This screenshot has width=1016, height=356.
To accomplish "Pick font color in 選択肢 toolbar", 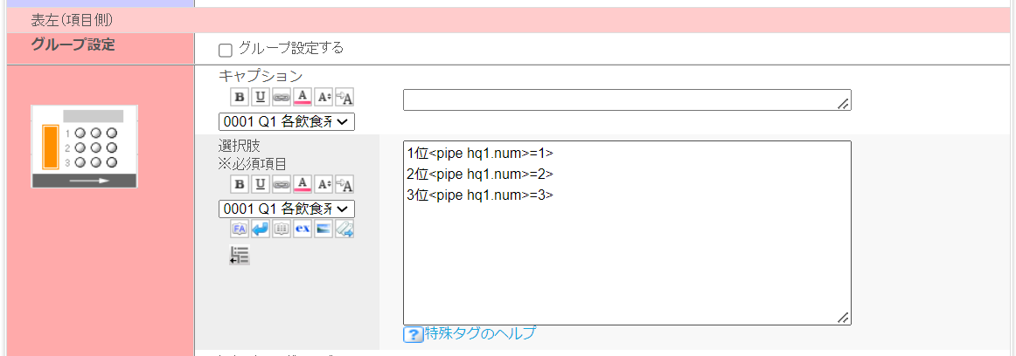I will 303,184.
